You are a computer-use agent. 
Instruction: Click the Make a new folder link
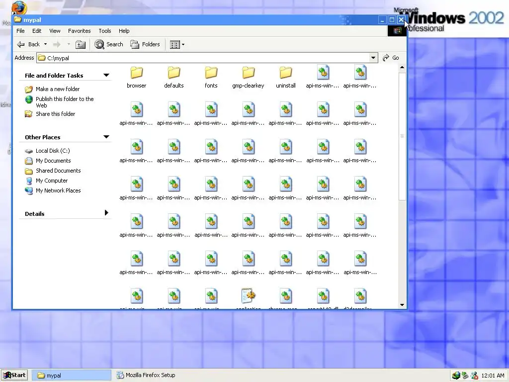58,89
